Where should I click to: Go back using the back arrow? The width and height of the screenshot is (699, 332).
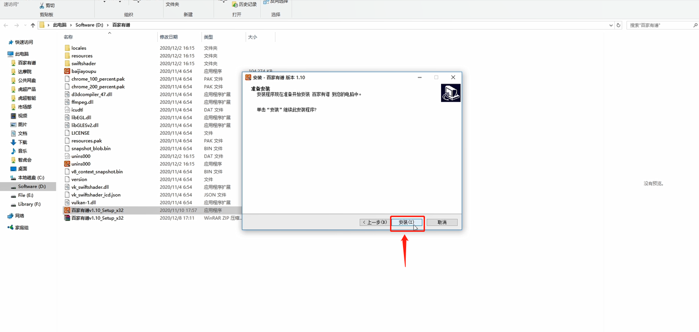[x=6, y=25]
